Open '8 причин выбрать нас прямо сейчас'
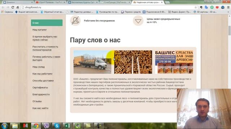Image resolution: width=231 pixels, height=129 pixels. pos(45,38)
